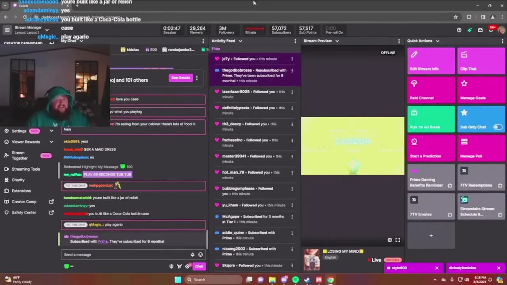Open fullscreen for stream preview
507x285 pixels.
pos(398,240)
